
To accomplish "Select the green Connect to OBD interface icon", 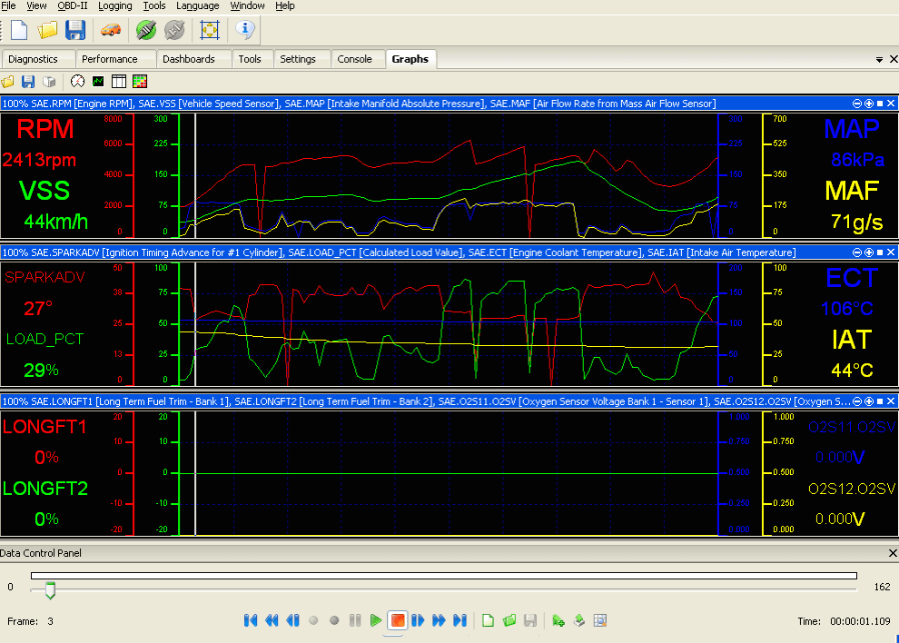I will click(146, 30).
